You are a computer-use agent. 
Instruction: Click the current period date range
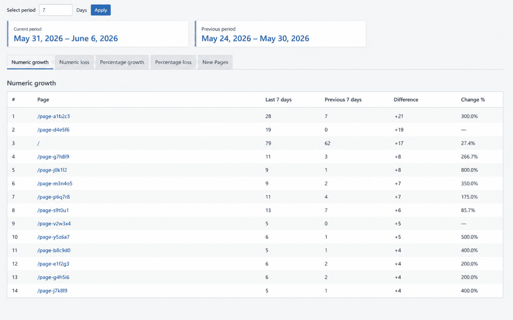66,39
